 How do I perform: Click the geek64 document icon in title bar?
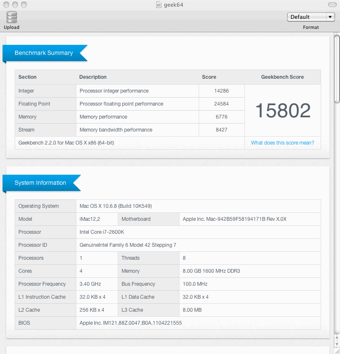(159, 5)
